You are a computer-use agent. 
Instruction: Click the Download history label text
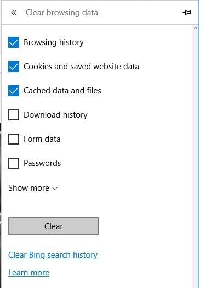(x=56, y=115)
